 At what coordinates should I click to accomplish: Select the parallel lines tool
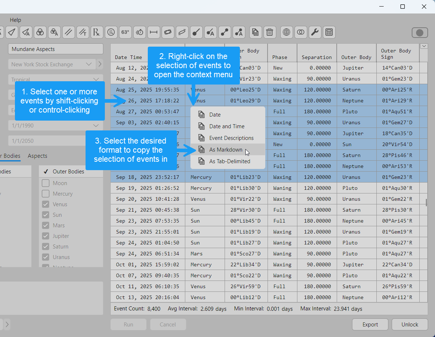pos(68,32)
